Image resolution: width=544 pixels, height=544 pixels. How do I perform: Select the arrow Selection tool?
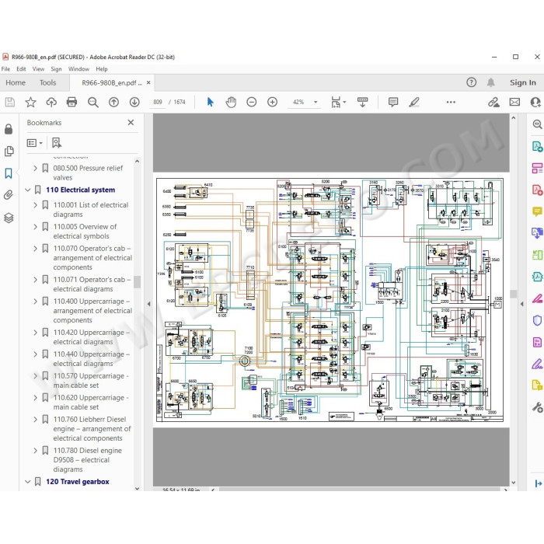pyautogui.click(x=211, y=102)
